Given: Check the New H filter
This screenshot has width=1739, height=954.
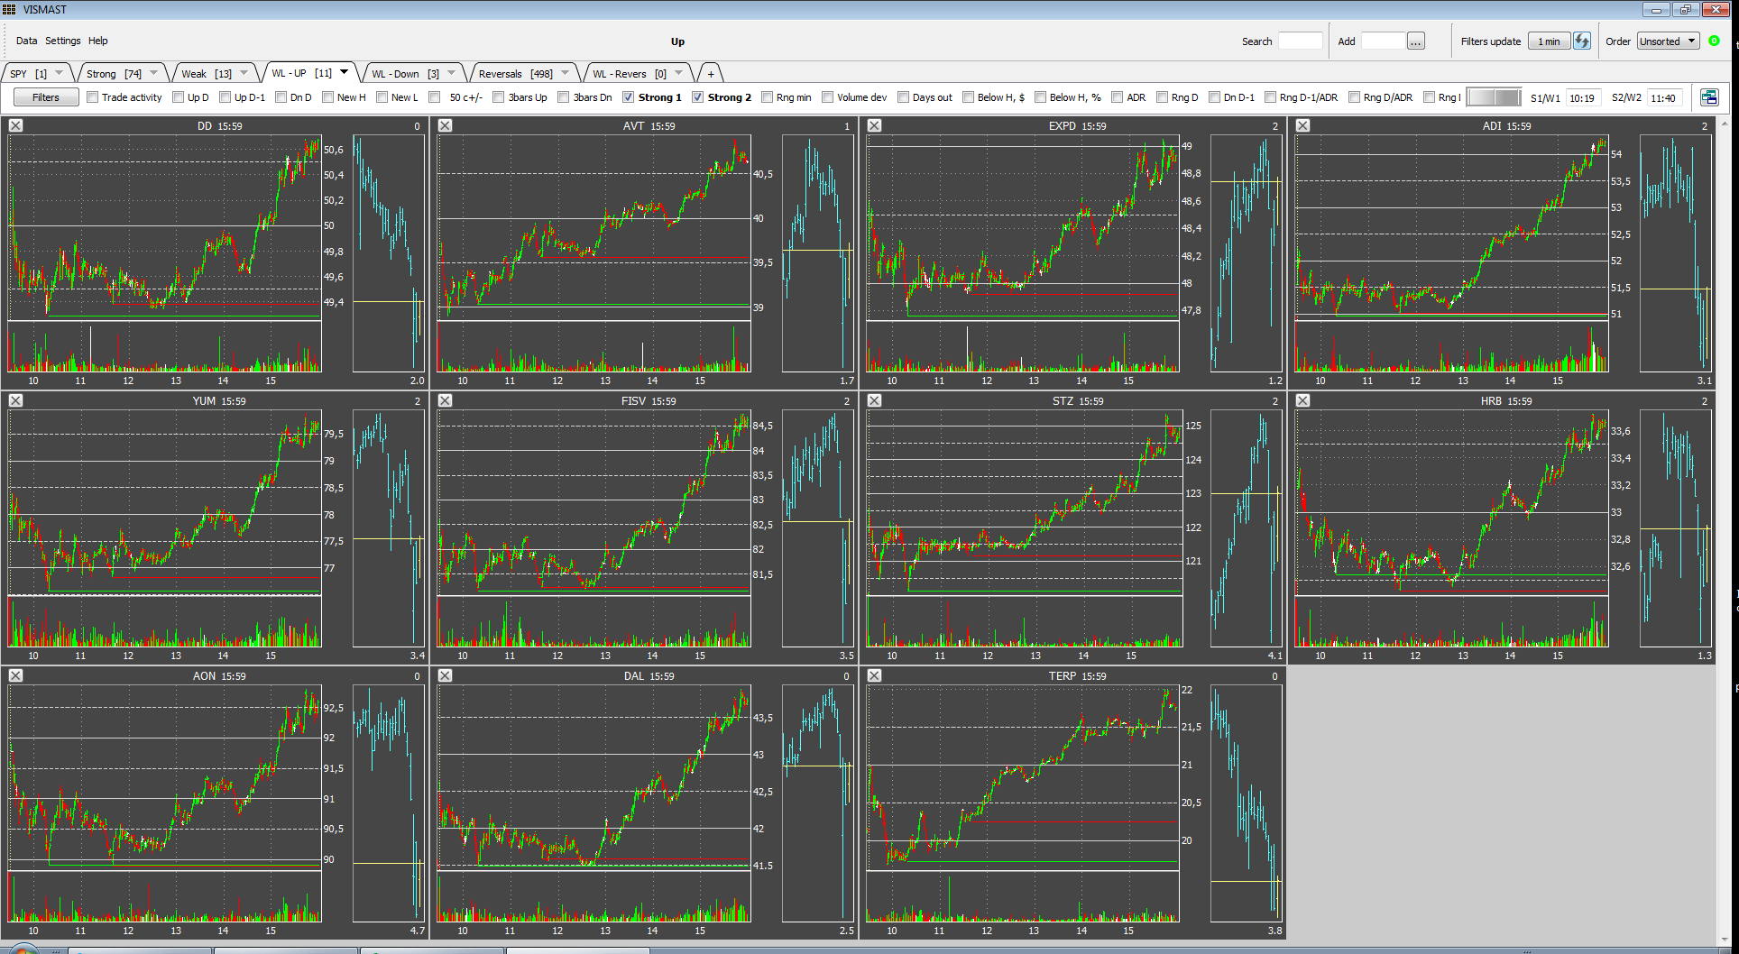Looking at the screenshot, I should (328, 97).
